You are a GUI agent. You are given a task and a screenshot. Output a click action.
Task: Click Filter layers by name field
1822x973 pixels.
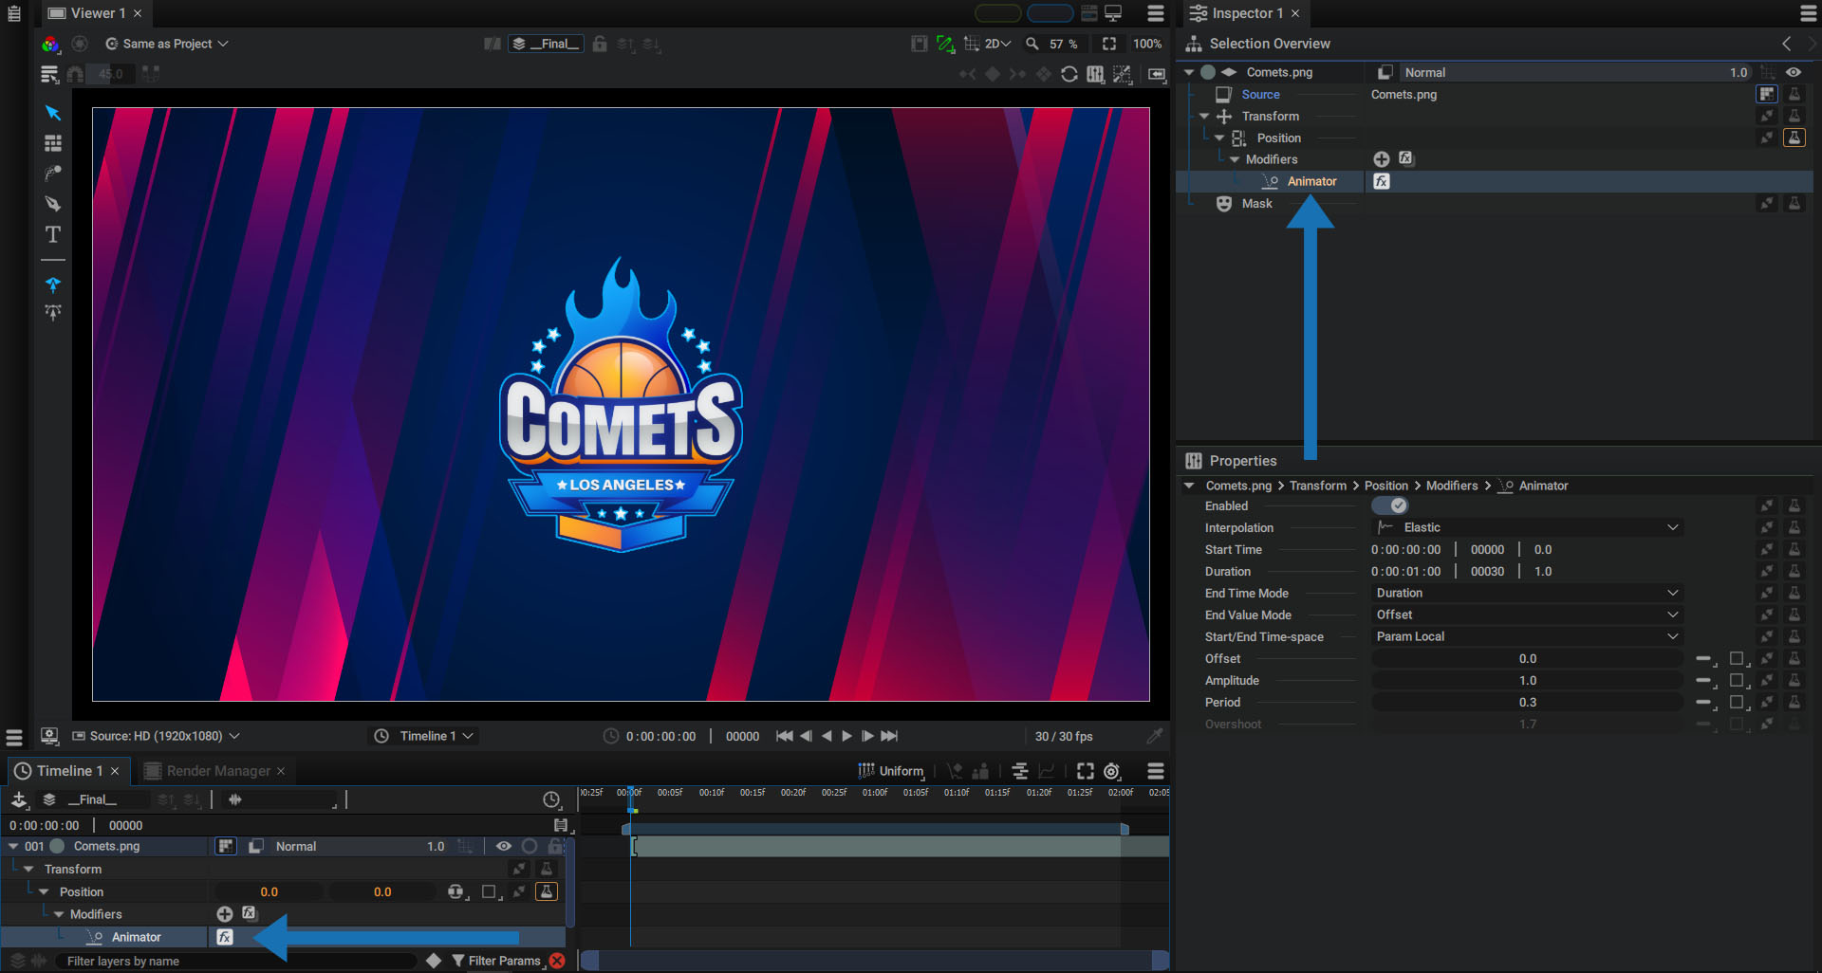[237, 961]
